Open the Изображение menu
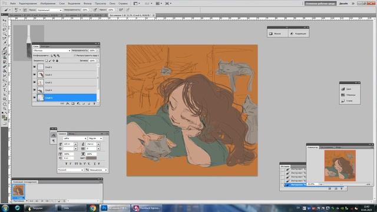Viewport: 377px width, 212px height. tap(48, 4)
